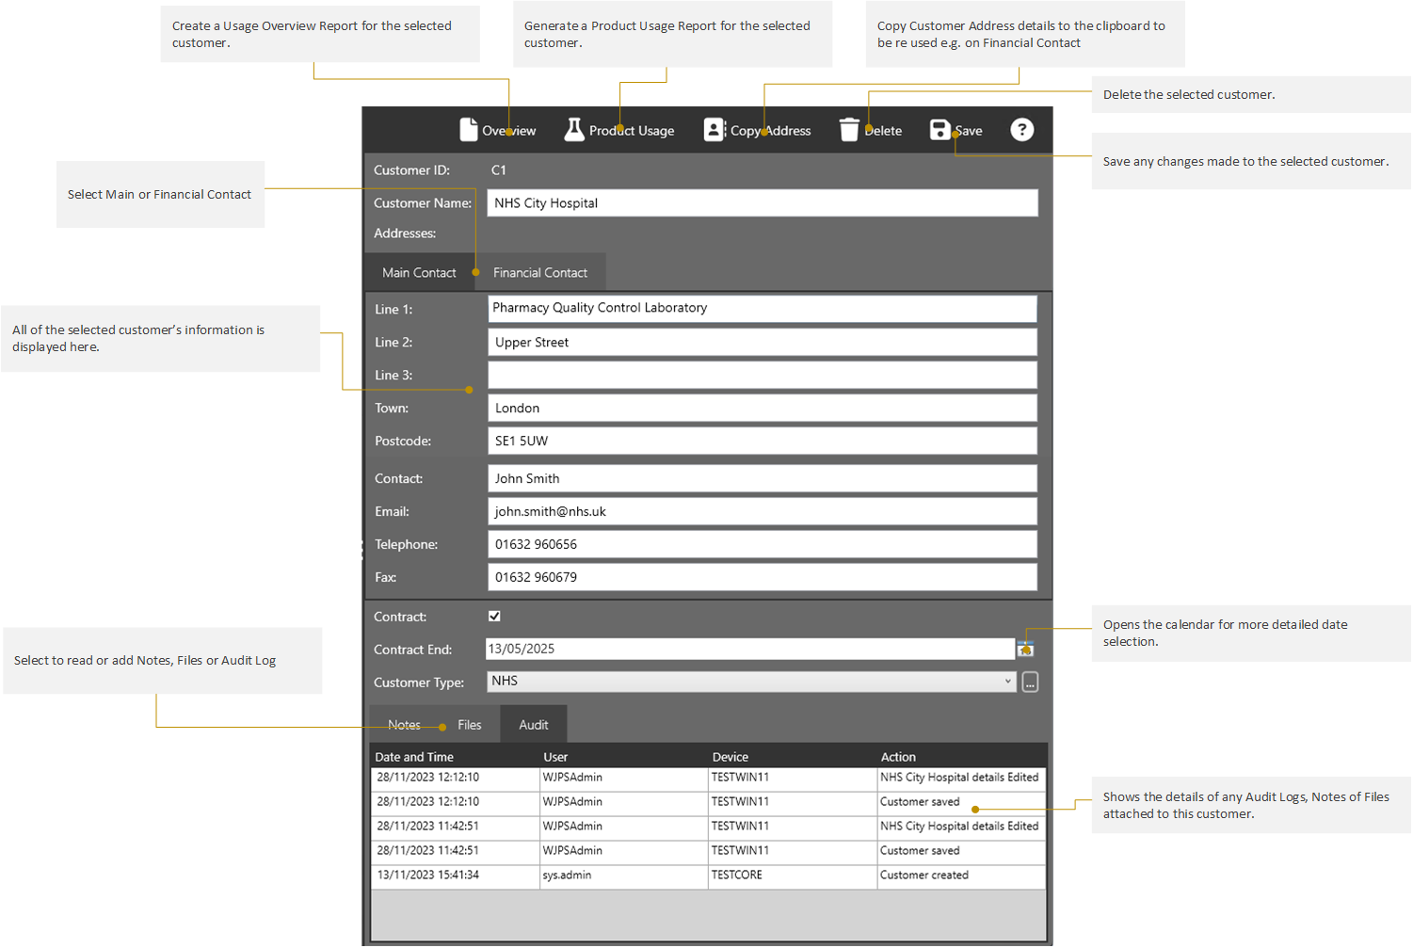Switch to the Financial Contact tab
The image size is (1413, 948).
point(540,272)
